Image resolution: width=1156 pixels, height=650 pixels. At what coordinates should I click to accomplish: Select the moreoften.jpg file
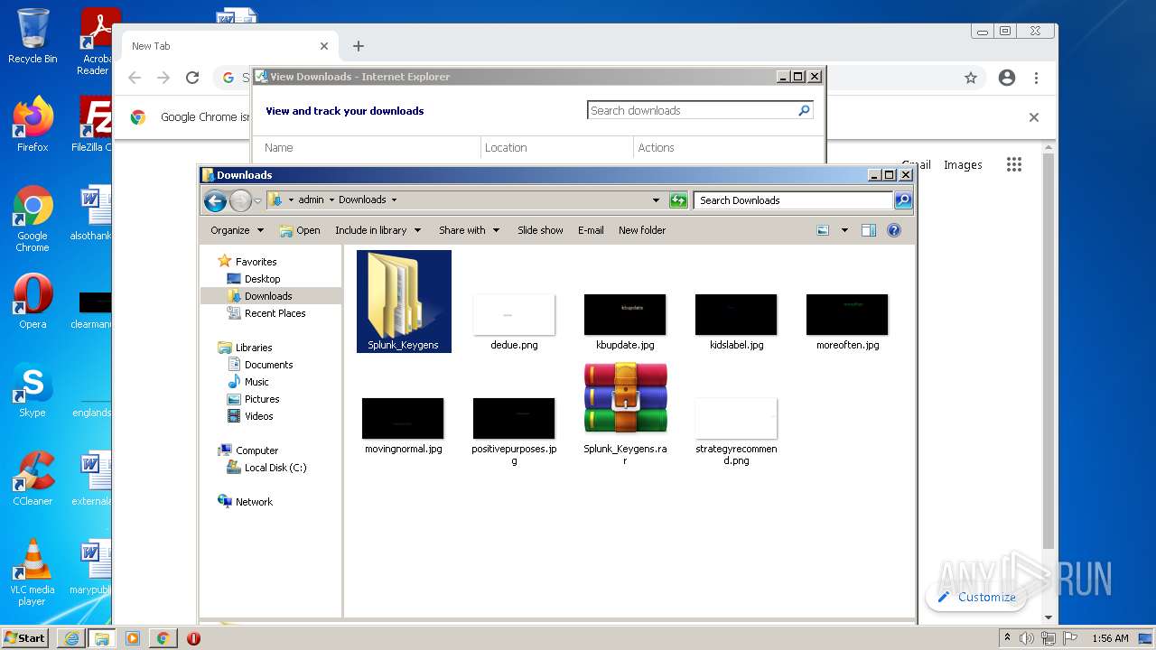coord(847,321)
